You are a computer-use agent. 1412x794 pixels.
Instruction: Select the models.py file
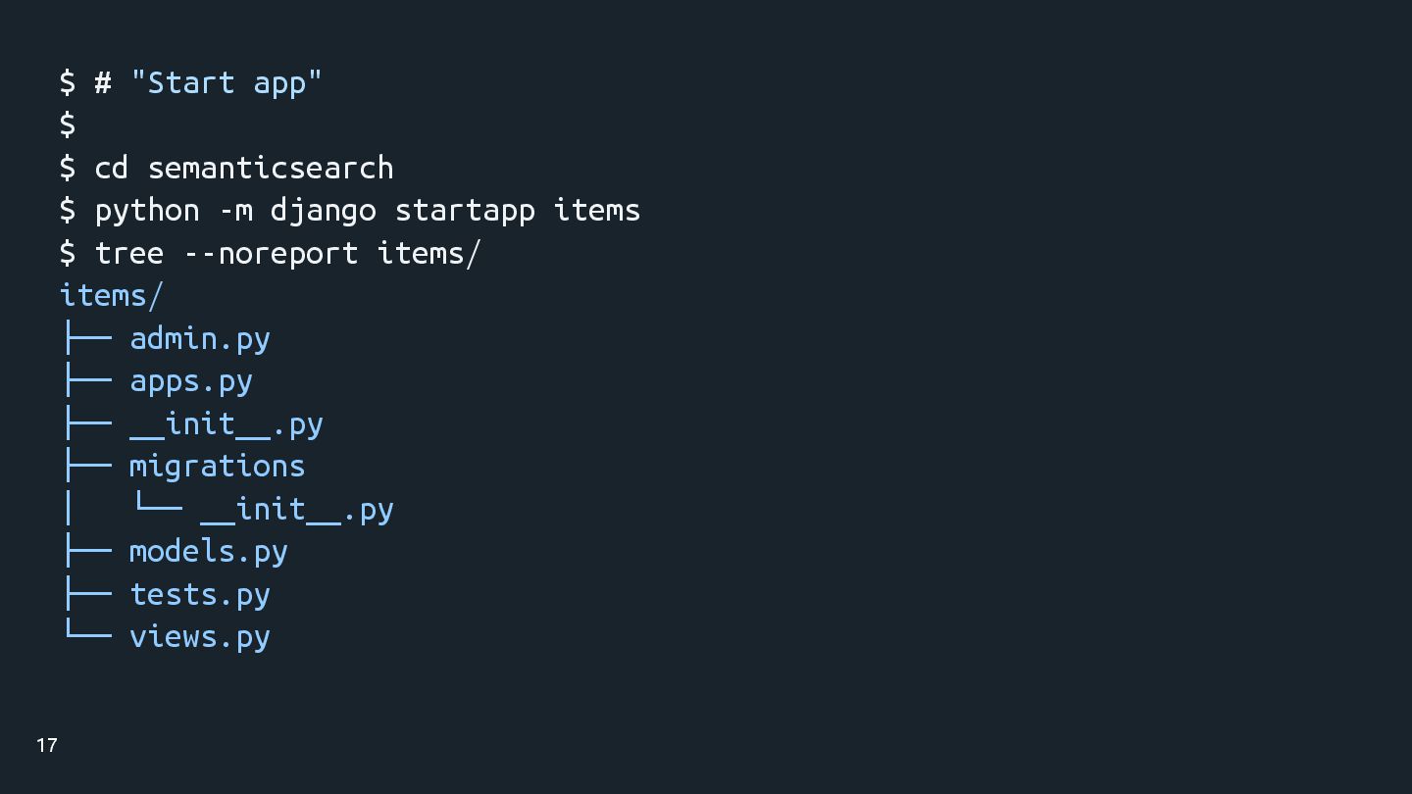click(208, 552)
